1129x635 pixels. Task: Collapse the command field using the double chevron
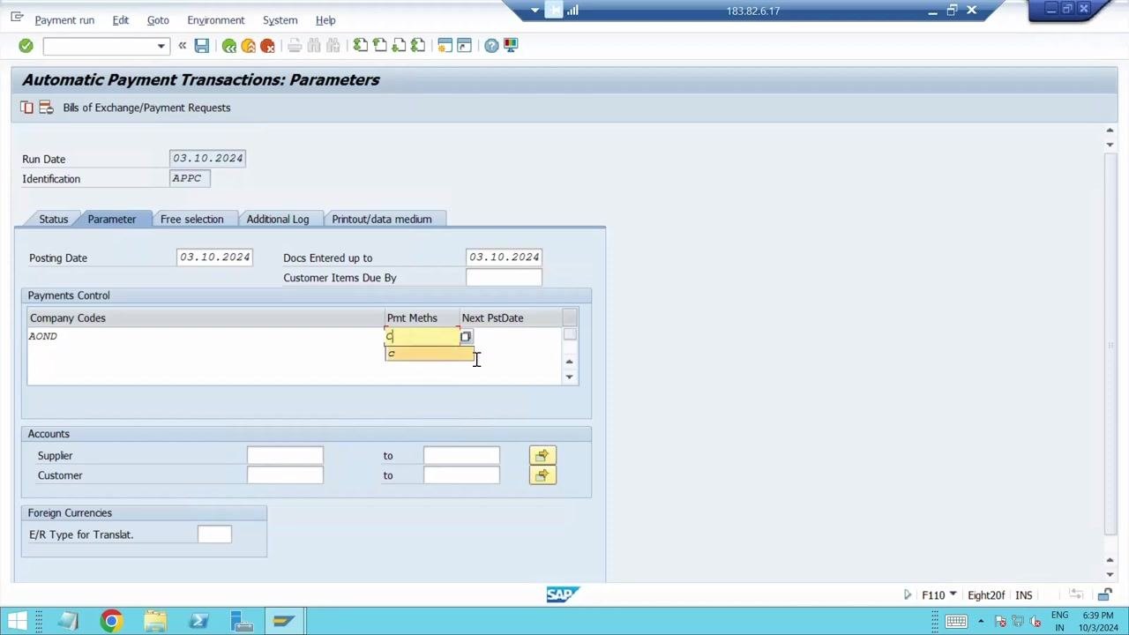(183, 46)
